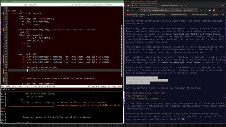Click 'Alt-g: bindings, Ctrl-g: help' status text
This screenshot has height=127, width=226.
point(105,86)
